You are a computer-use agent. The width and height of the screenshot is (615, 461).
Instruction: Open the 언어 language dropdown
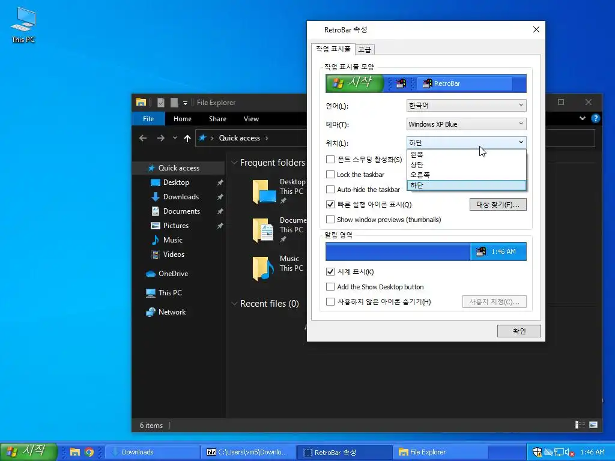(x=466, y=105)
